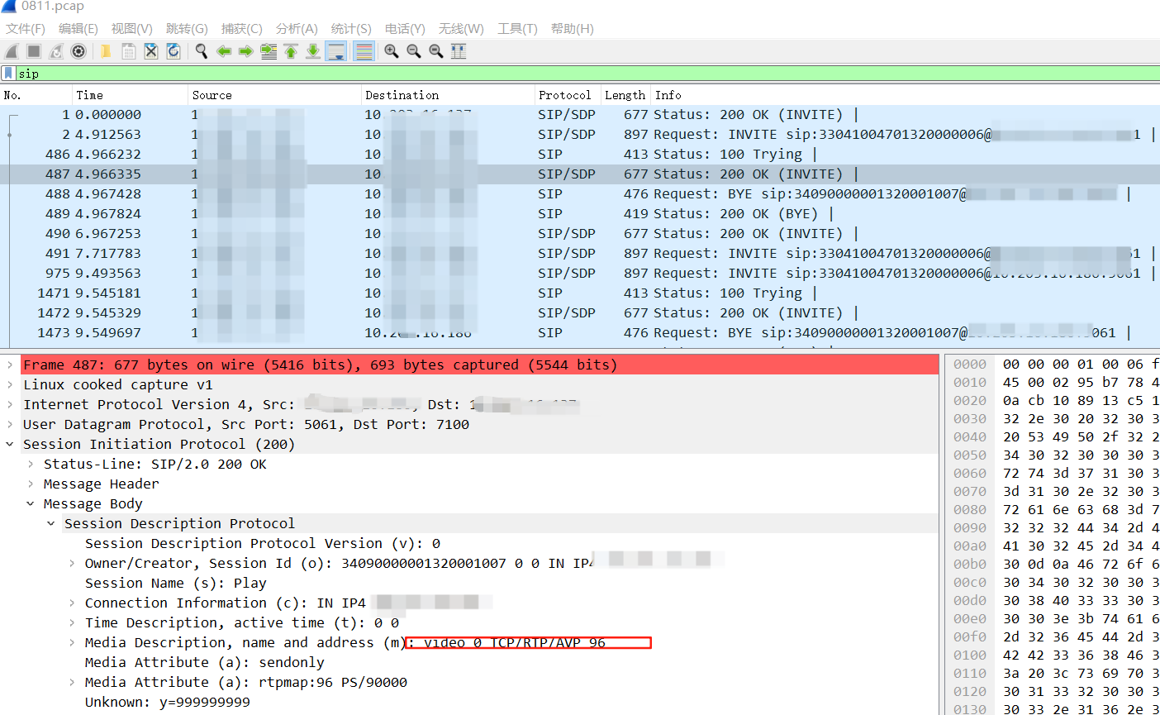The width and height of the screenshot is (1160, 715).
Task: Go back in packet history (left arrow)
Action: (223, 51)
